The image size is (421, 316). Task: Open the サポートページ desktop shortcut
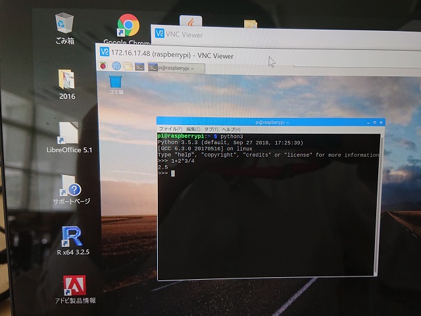pyautogui.click(x=70, y=188)
